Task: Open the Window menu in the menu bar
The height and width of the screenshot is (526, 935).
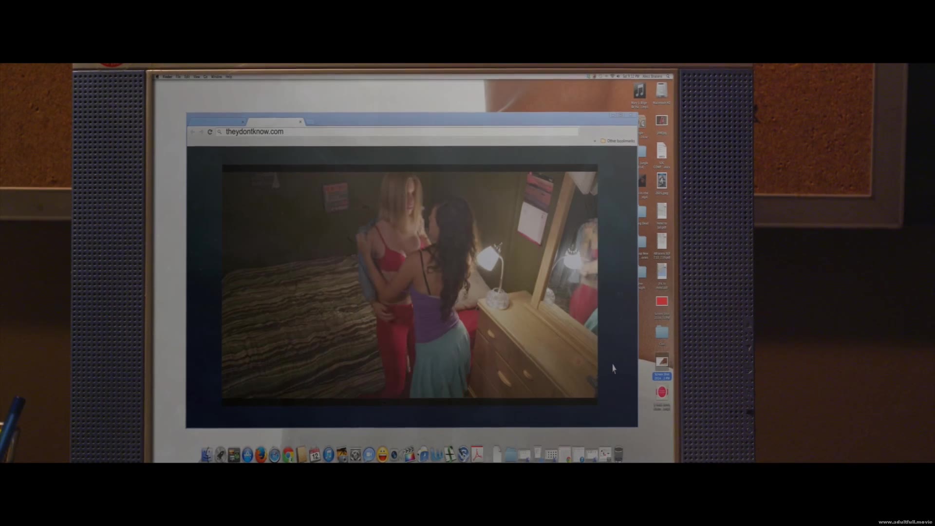Action: 216,77
